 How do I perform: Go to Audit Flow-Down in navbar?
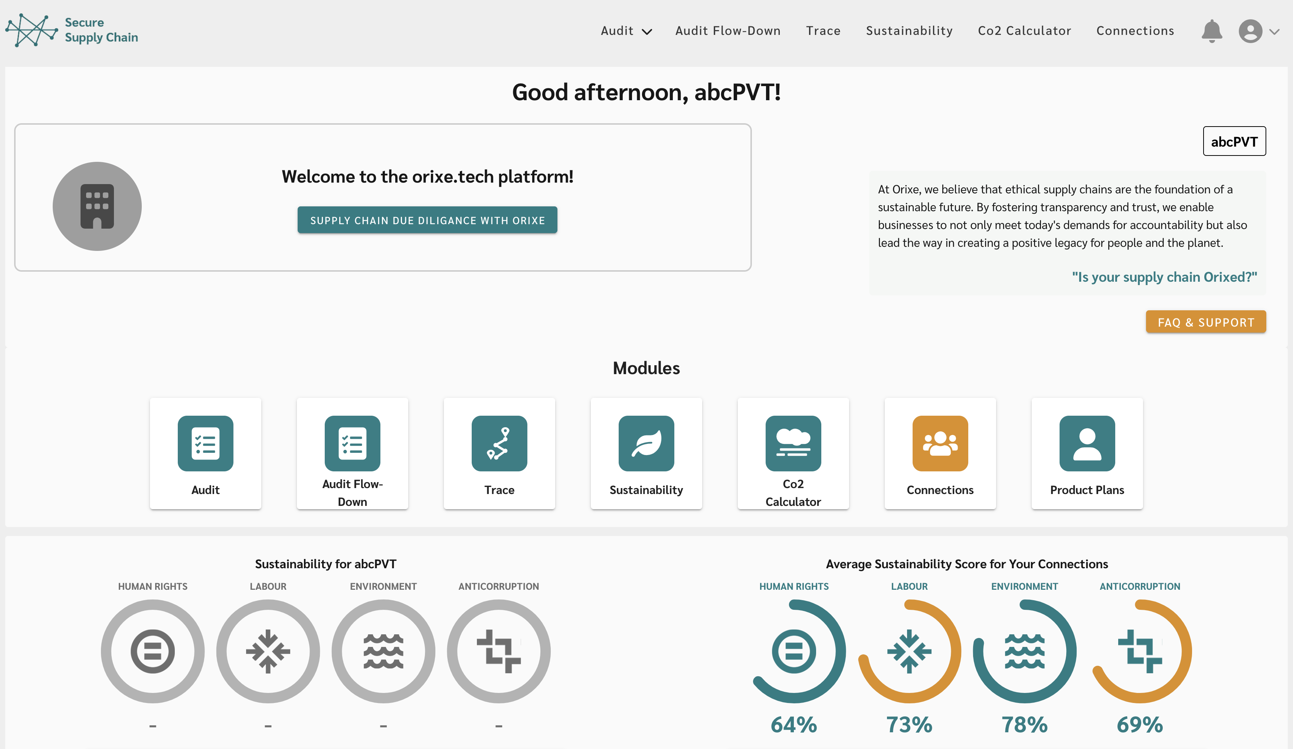click(727, 31)
